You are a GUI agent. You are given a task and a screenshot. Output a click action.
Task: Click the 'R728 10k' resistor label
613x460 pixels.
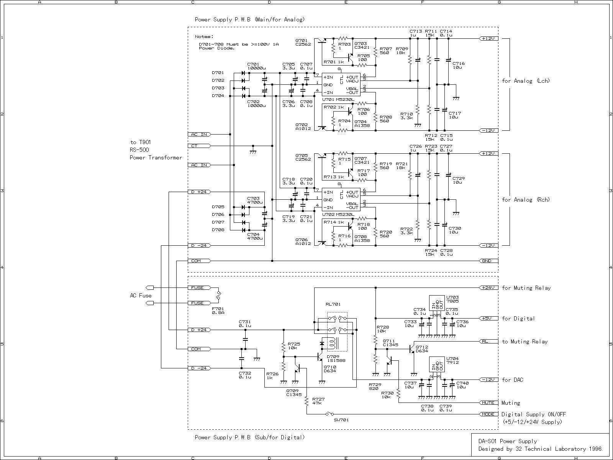[x=383, y=329]
